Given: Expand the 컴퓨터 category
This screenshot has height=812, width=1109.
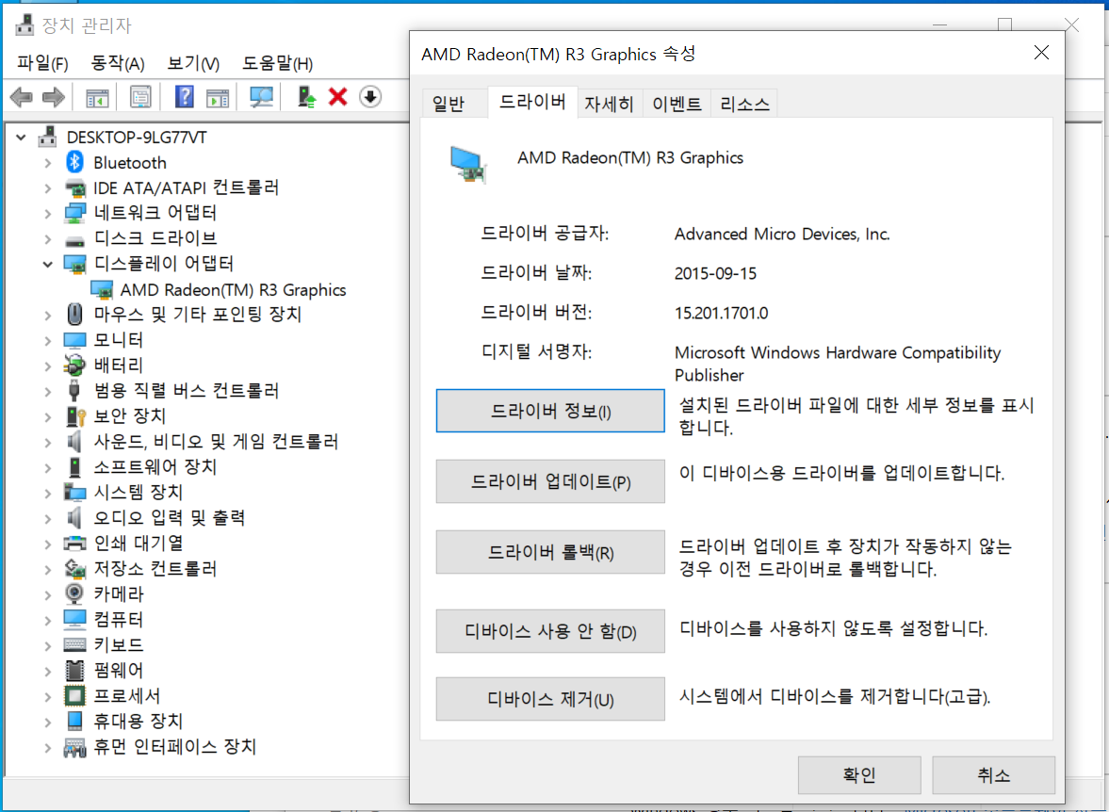Looking at the screenshot, I should point(47,621).
